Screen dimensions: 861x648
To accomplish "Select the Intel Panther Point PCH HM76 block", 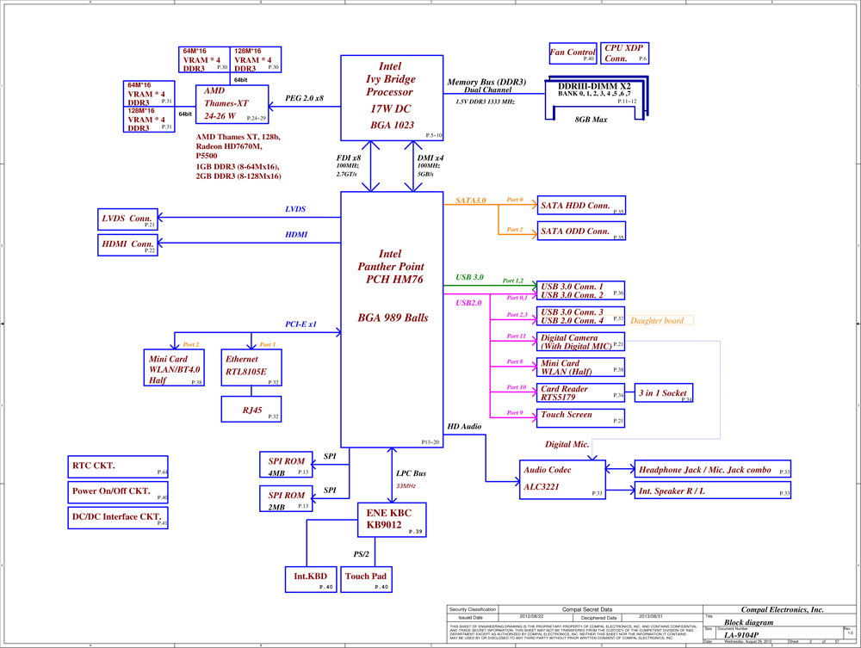I will coord(392,319).
